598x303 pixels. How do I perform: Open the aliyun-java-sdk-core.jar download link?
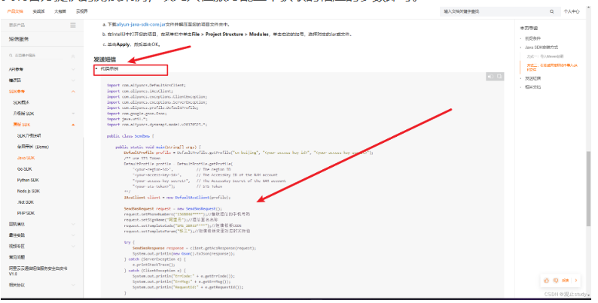pos(141,24)
